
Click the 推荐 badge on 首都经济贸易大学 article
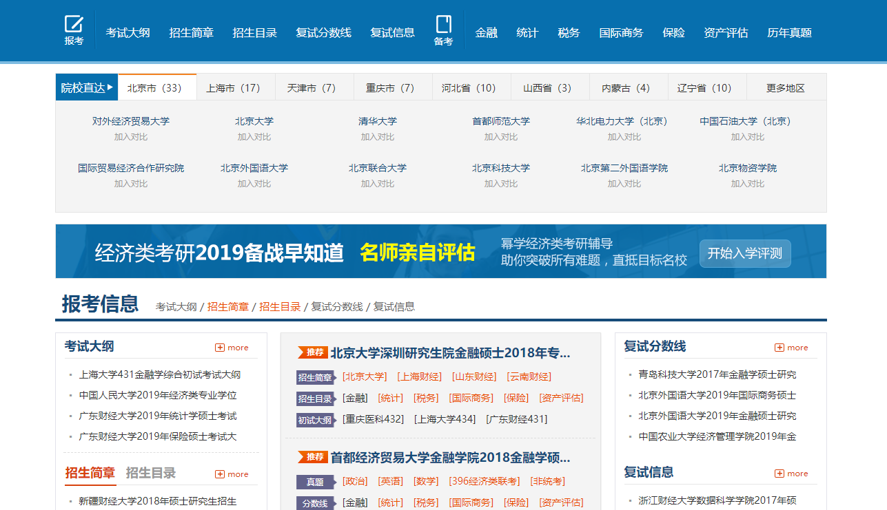[x=312, y=457]
